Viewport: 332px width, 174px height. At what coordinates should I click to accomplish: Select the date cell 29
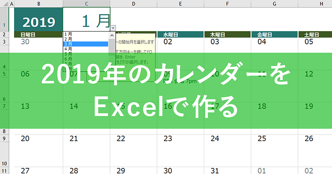(x=134, y=171)
